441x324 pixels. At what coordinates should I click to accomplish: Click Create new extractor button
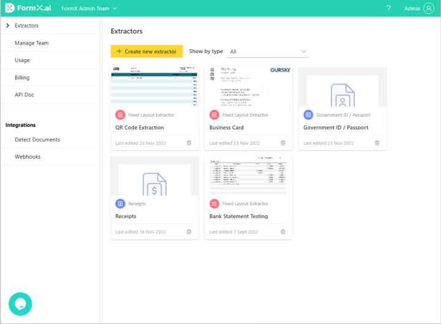point(146,52)
